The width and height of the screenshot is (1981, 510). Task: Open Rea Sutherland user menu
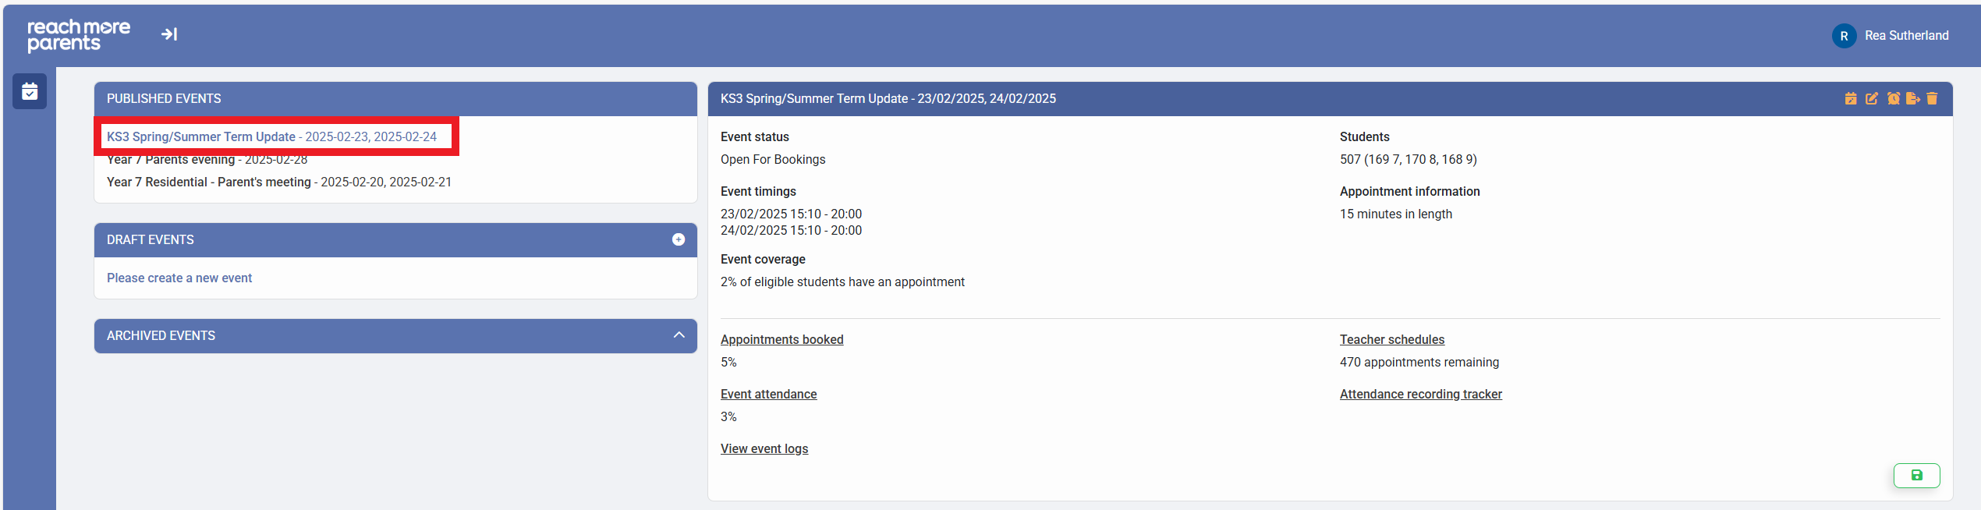pos(1891,36)
